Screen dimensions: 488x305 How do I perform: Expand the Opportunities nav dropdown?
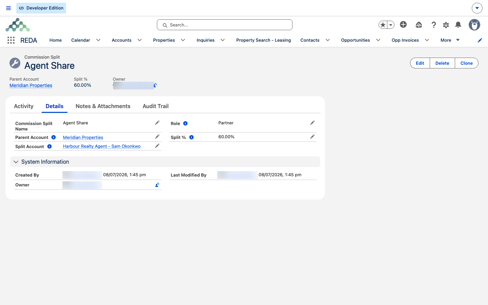click(378, 40)
